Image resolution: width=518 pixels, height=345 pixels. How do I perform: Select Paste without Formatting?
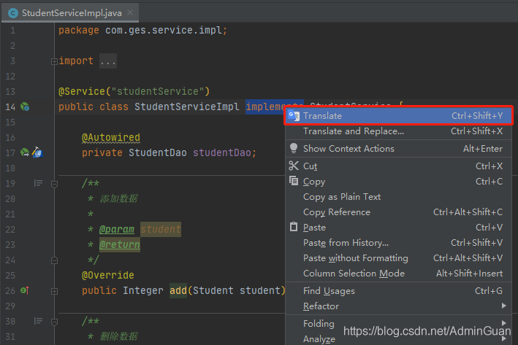click(398, 258)
